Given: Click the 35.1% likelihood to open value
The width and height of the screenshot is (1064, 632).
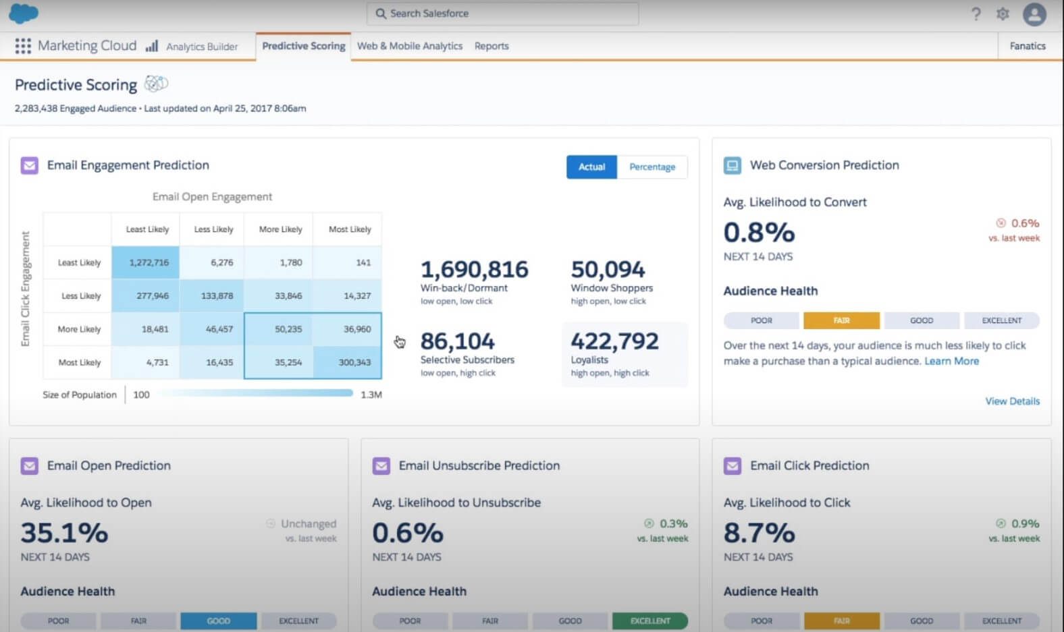Looking at the screenshot, I should pos(64,533).
